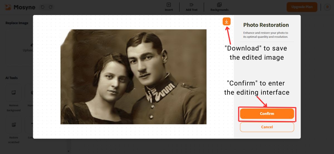Click the sidebar scroll down arrow
334x154 pixels.
pyautogui.click(x=68, y=151)
